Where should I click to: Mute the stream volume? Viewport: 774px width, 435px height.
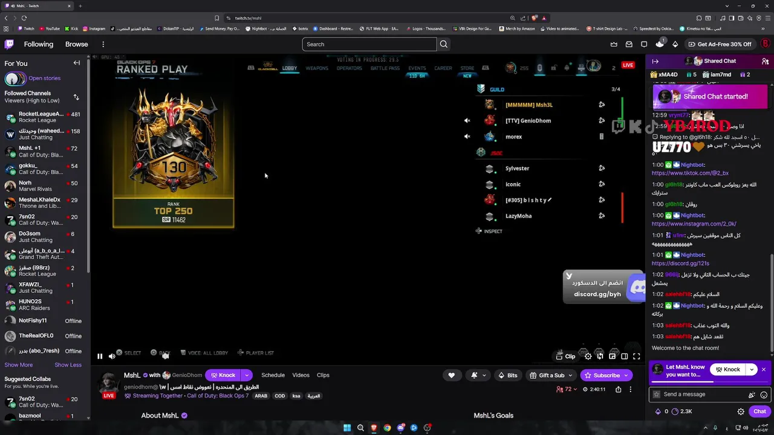(x=112, y=356)
